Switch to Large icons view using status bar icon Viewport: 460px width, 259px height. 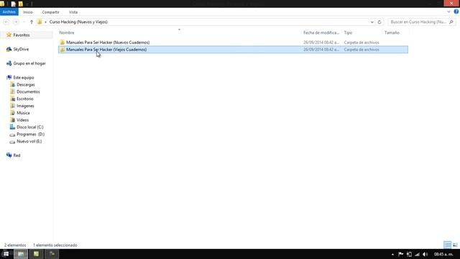point(455,245)
